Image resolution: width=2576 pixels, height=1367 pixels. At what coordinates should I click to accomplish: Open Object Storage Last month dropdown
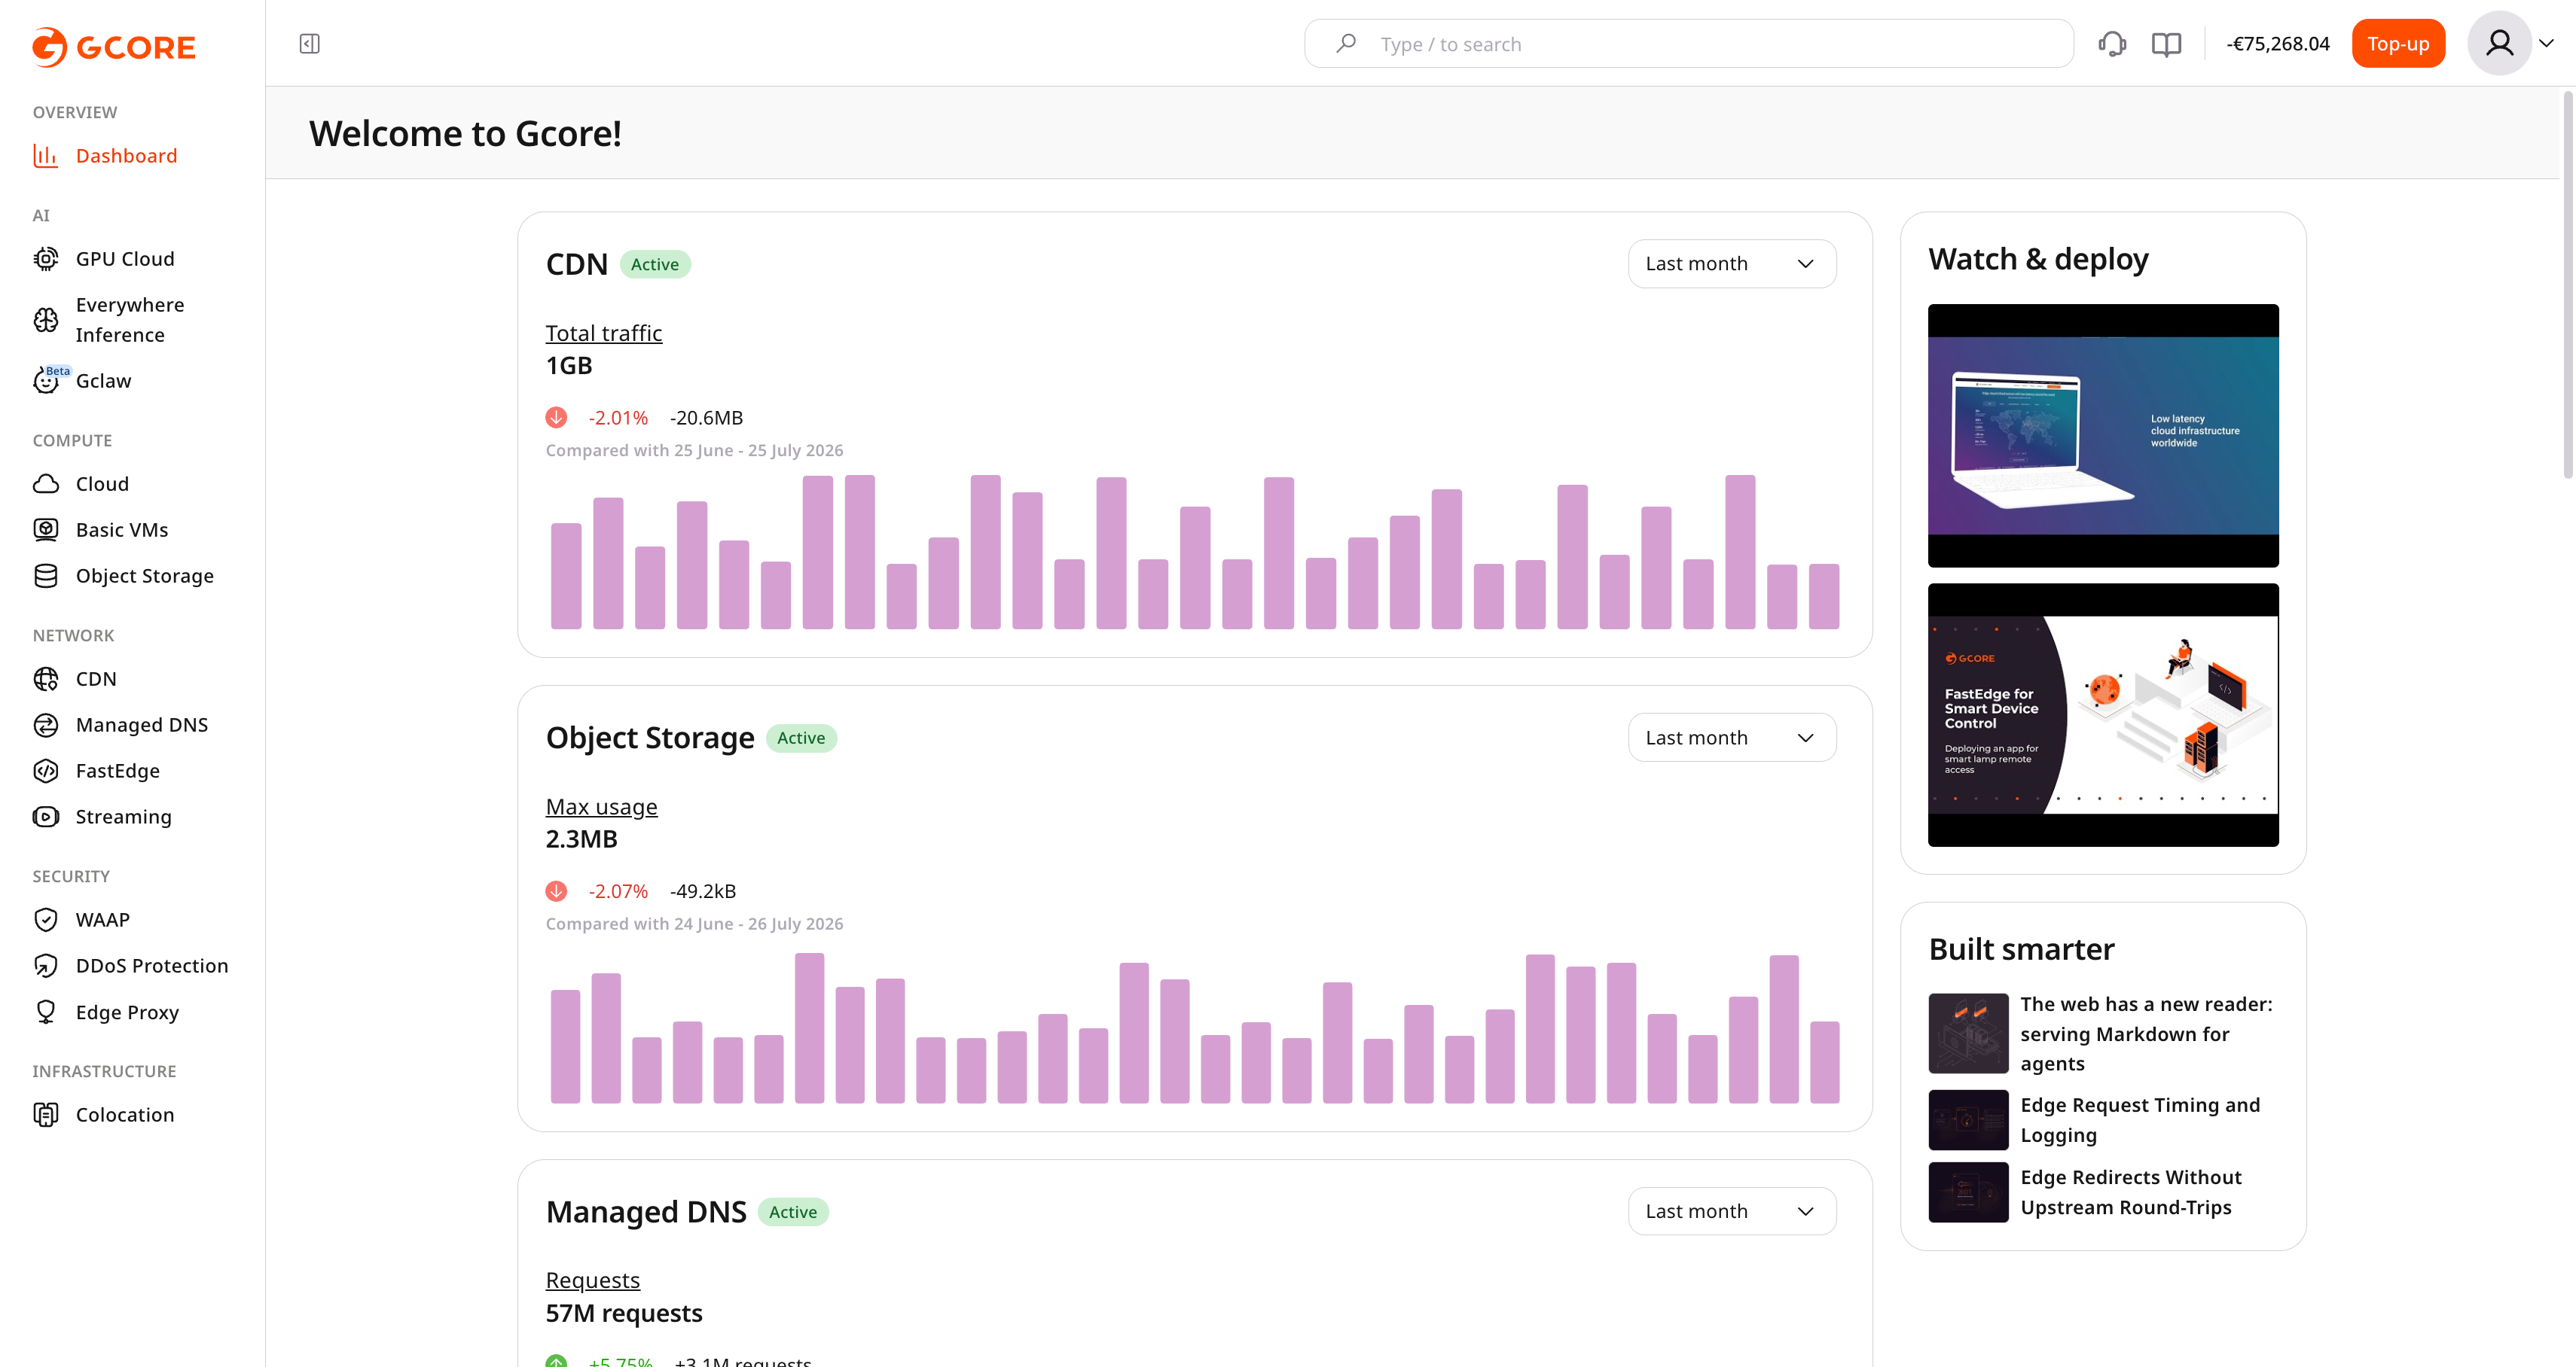(x=1731, y=738)
